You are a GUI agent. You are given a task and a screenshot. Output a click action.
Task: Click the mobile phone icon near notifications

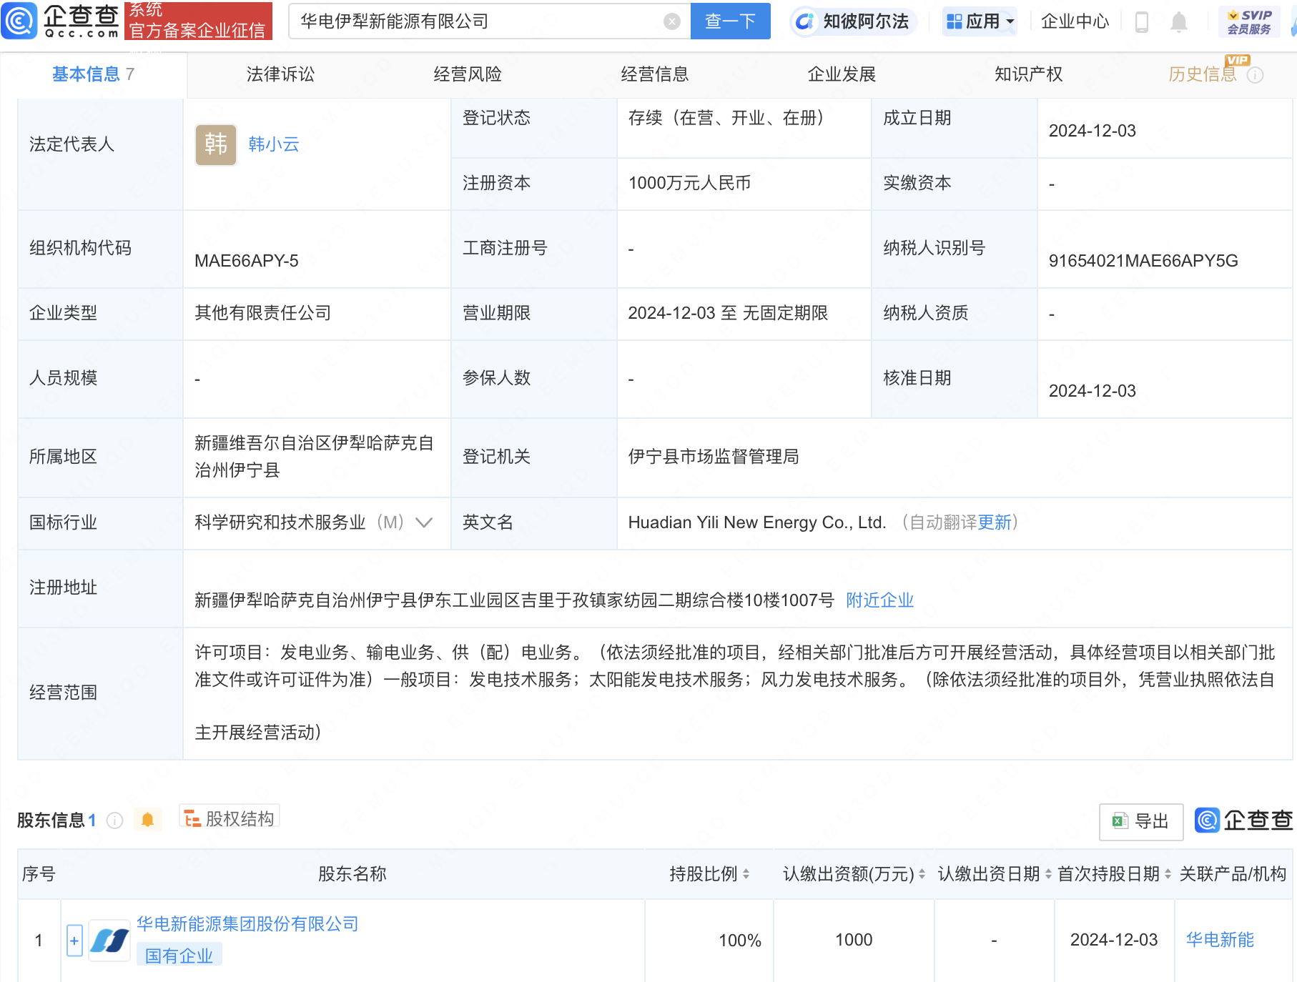[x=1141, y=22]
